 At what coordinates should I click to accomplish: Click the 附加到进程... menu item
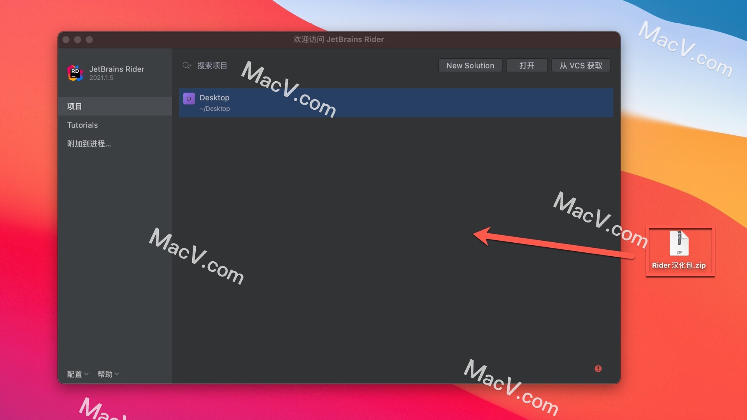coord(89,143)
